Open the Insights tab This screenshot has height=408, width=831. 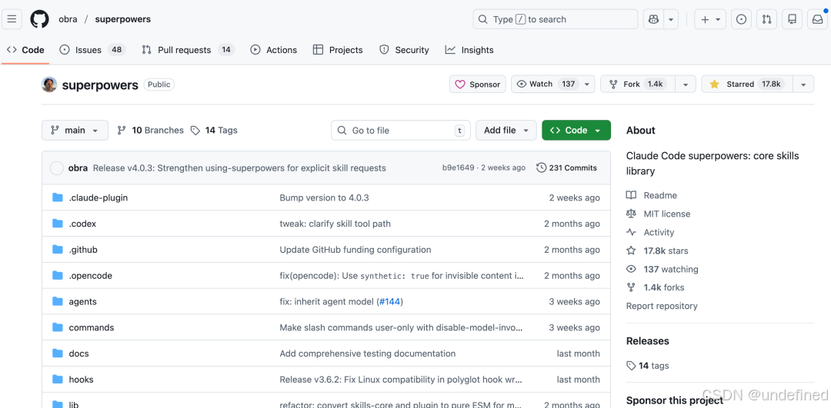[469, 50]
